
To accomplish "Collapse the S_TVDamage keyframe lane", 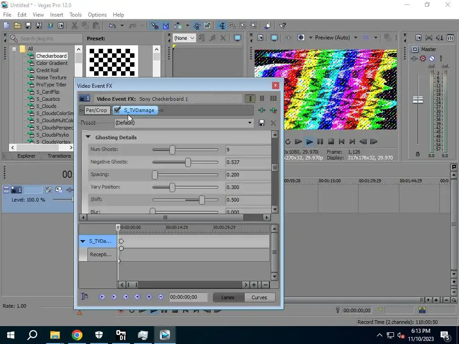I will 83,241.
